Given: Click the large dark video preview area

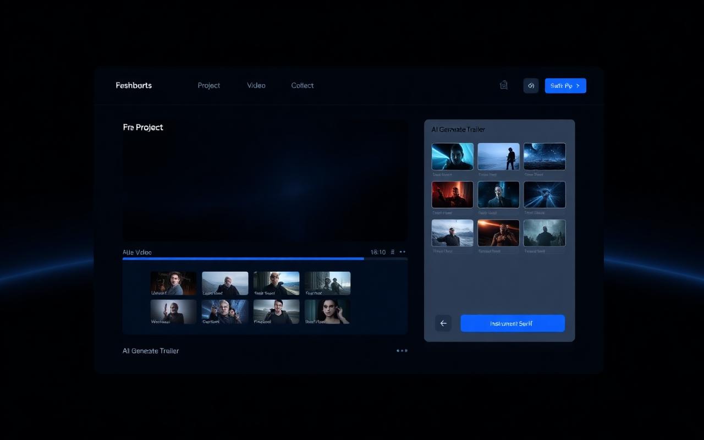Looking at the screenshot, I should (265, 180).
